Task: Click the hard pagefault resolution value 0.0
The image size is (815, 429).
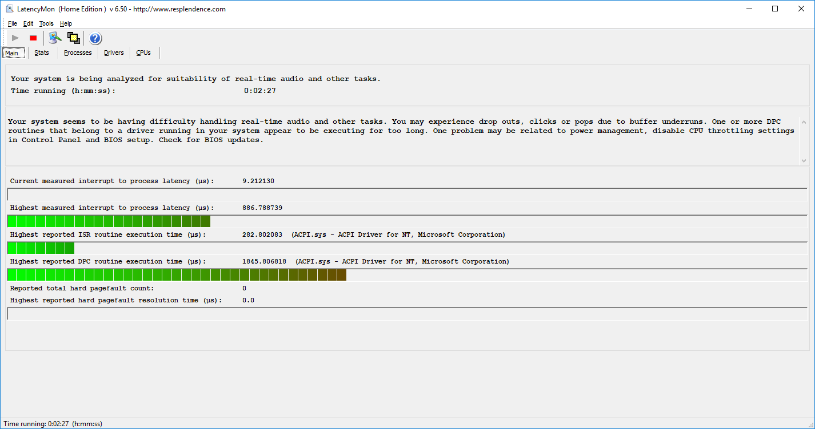Action: (x=248, y=300)
